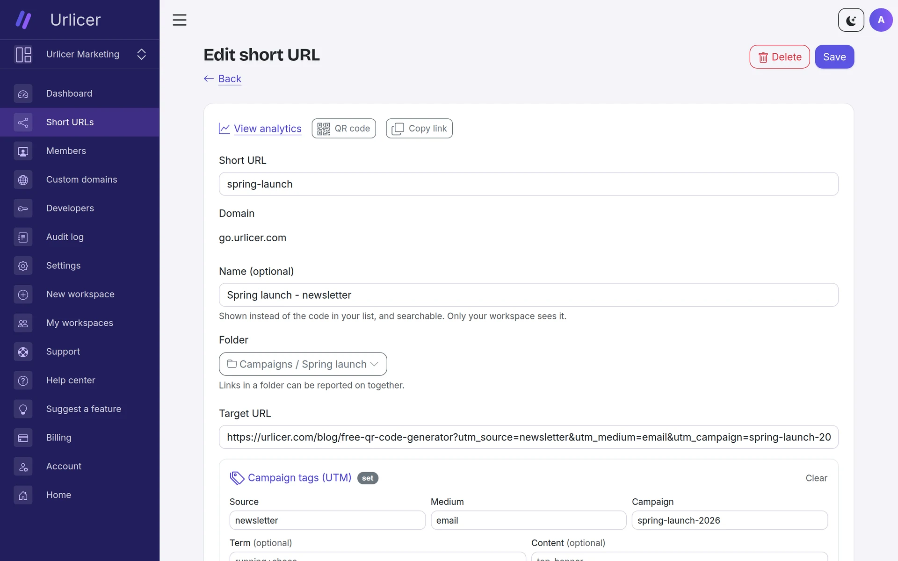Click the Home house icon
This screenshot has width=898, height=561.
pos(23,495)
